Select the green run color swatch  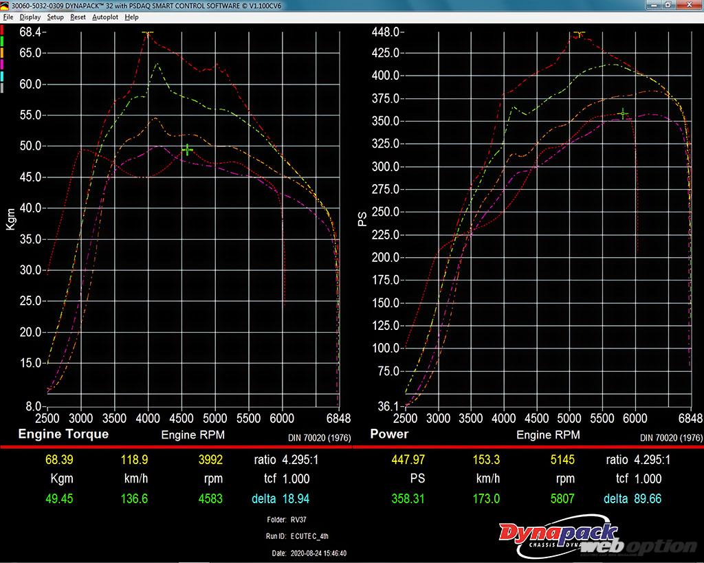(x=3, y=42)
